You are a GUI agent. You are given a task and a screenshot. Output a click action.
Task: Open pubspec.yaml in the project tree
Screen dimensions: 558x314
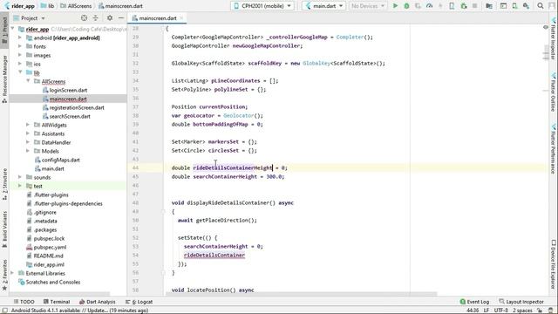(x=50, y=247)
